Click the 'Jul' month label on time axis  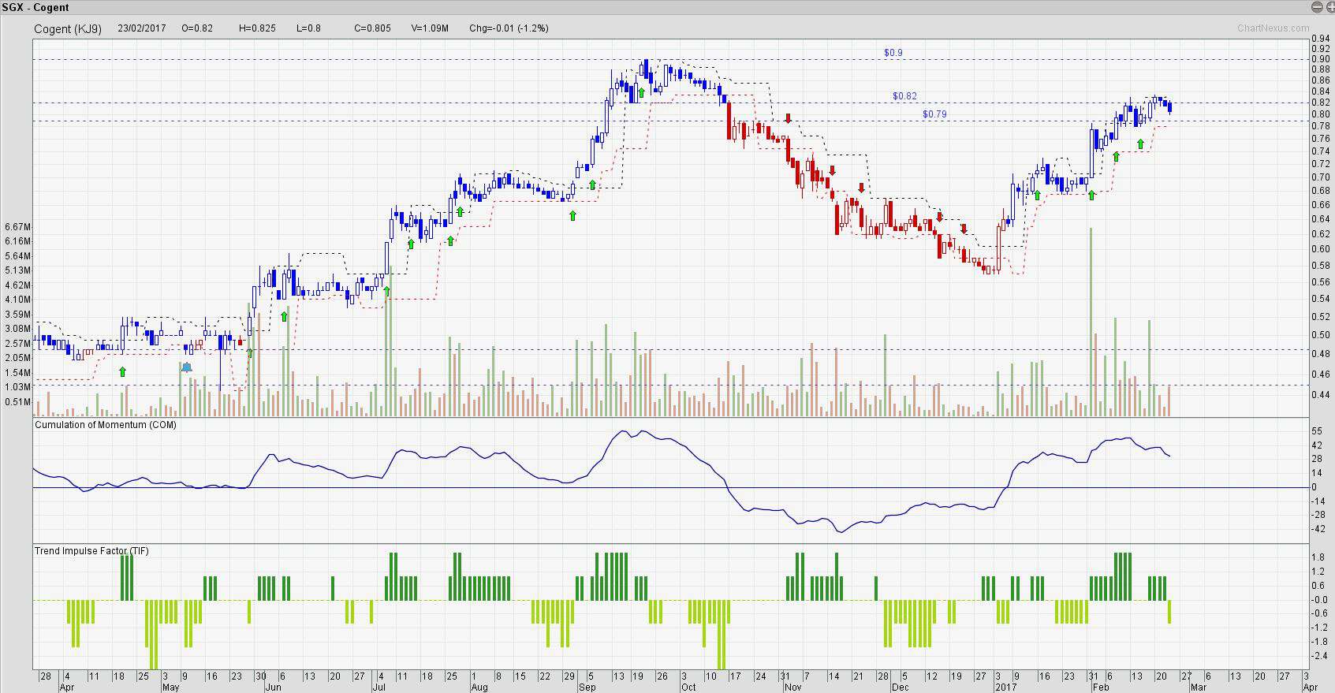pos(378,687)
